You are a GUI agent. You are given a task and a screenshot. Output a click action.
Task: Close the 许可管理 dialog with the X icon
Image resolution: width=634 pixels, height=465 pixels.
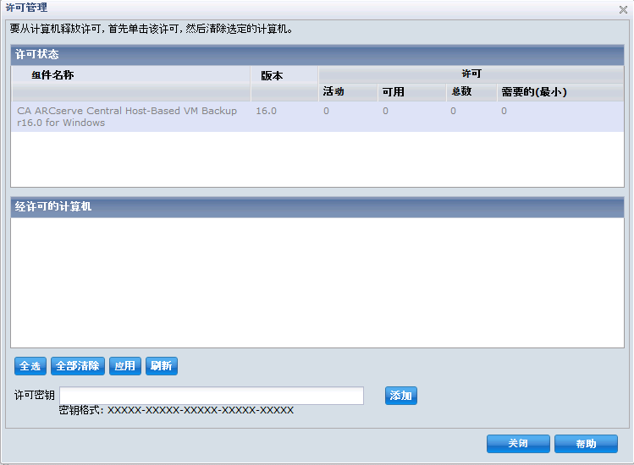623,9
